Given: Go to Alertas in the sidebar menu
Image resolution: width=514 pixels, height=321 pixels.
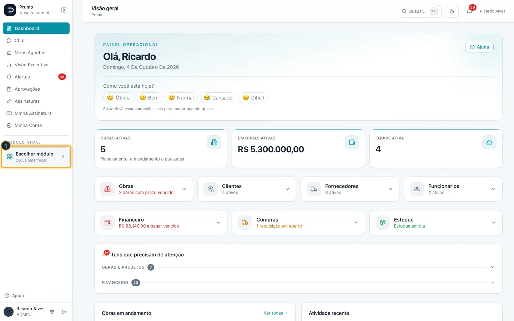Looking at the screenshot, I should click(x=36, y=77).
